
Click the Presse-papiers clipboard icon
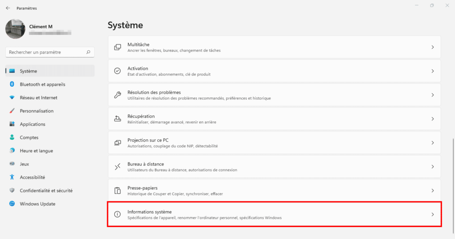(118, 190)
